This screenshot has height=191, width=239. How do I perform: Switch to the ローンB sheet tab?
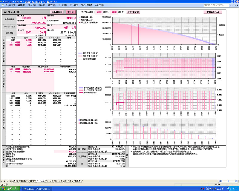coord(49,181)
